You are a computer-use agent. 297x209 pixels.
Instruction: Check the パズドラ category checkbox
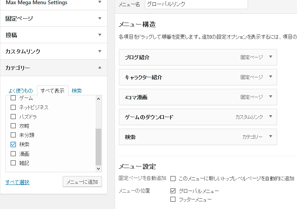pyautogui.click(x=13, y=116)
